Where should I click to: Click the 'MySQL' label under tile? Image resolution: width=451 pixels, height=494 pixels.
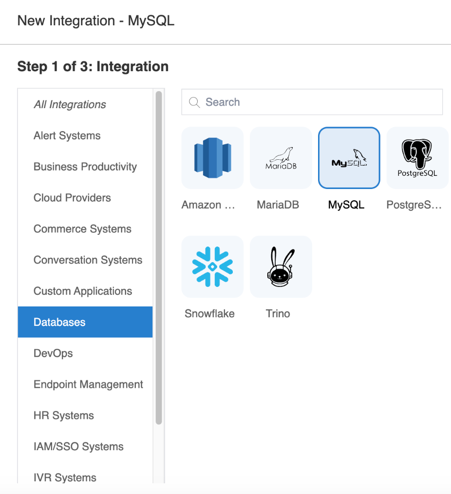[x=346, y=205]
